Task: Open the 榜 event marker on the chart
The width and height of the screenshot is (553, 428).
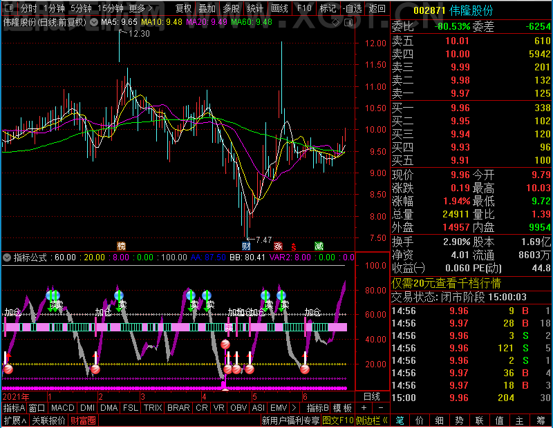Action: click(121, 246)
